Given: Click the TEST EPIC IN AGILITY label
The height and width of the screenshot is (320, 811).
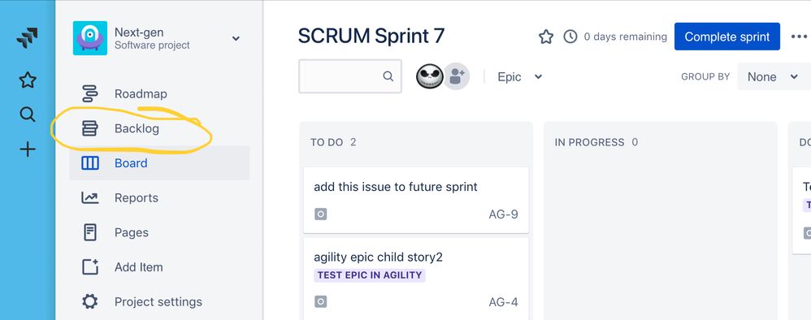Looking at the screenshot, I should click(369, 275).
